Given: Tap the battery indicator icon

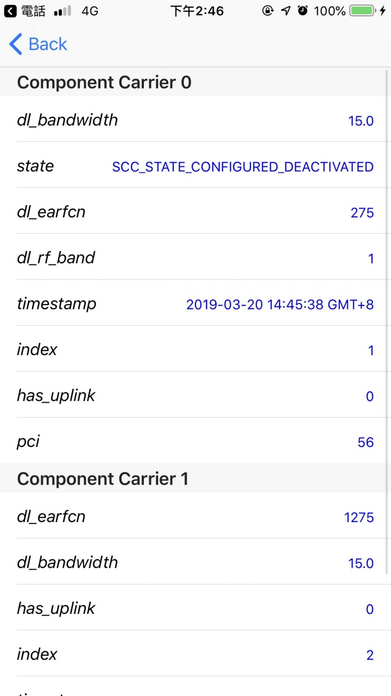Looking at the screenshot, I should click(362, 10).
